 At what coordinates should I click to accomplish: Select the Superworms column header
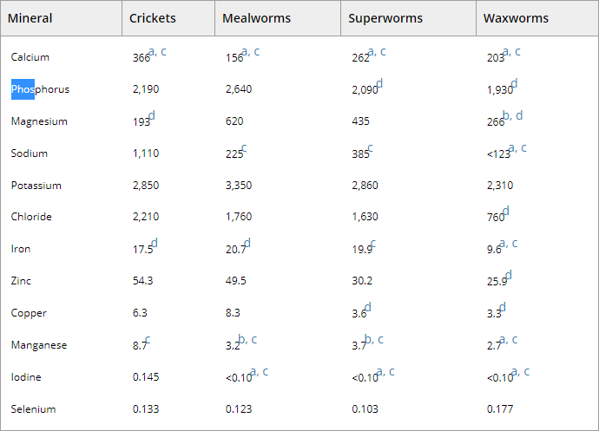(x=385, y=18)
